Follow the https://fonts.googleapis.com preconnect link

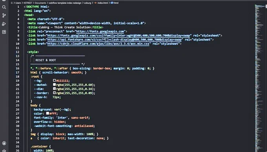100,31
